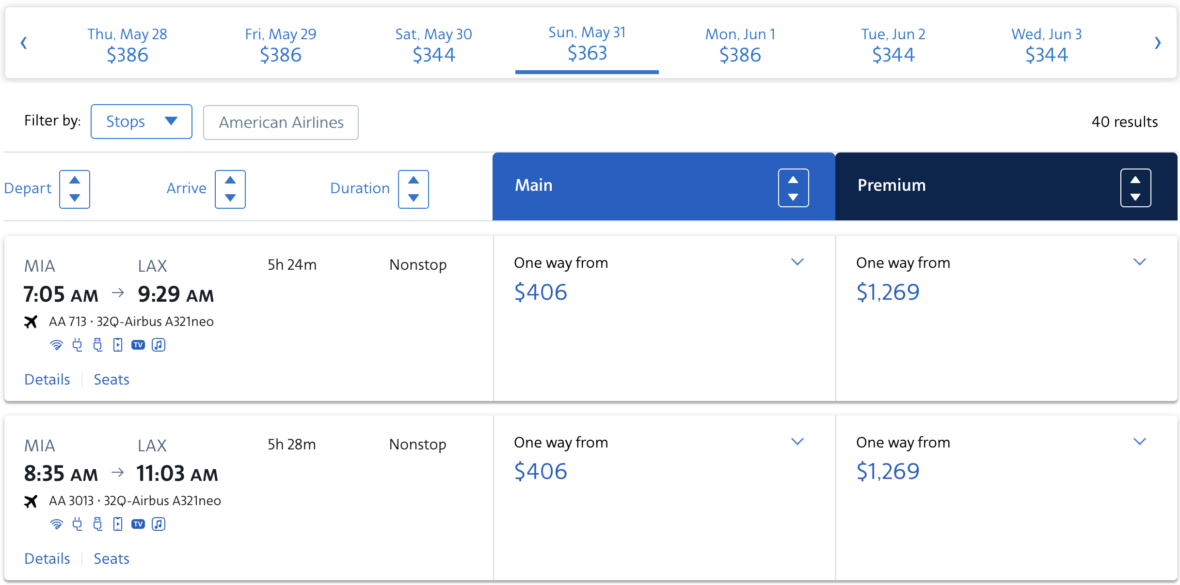View Details of flight AA 3013
The image size is (1180, 585).
47,558
